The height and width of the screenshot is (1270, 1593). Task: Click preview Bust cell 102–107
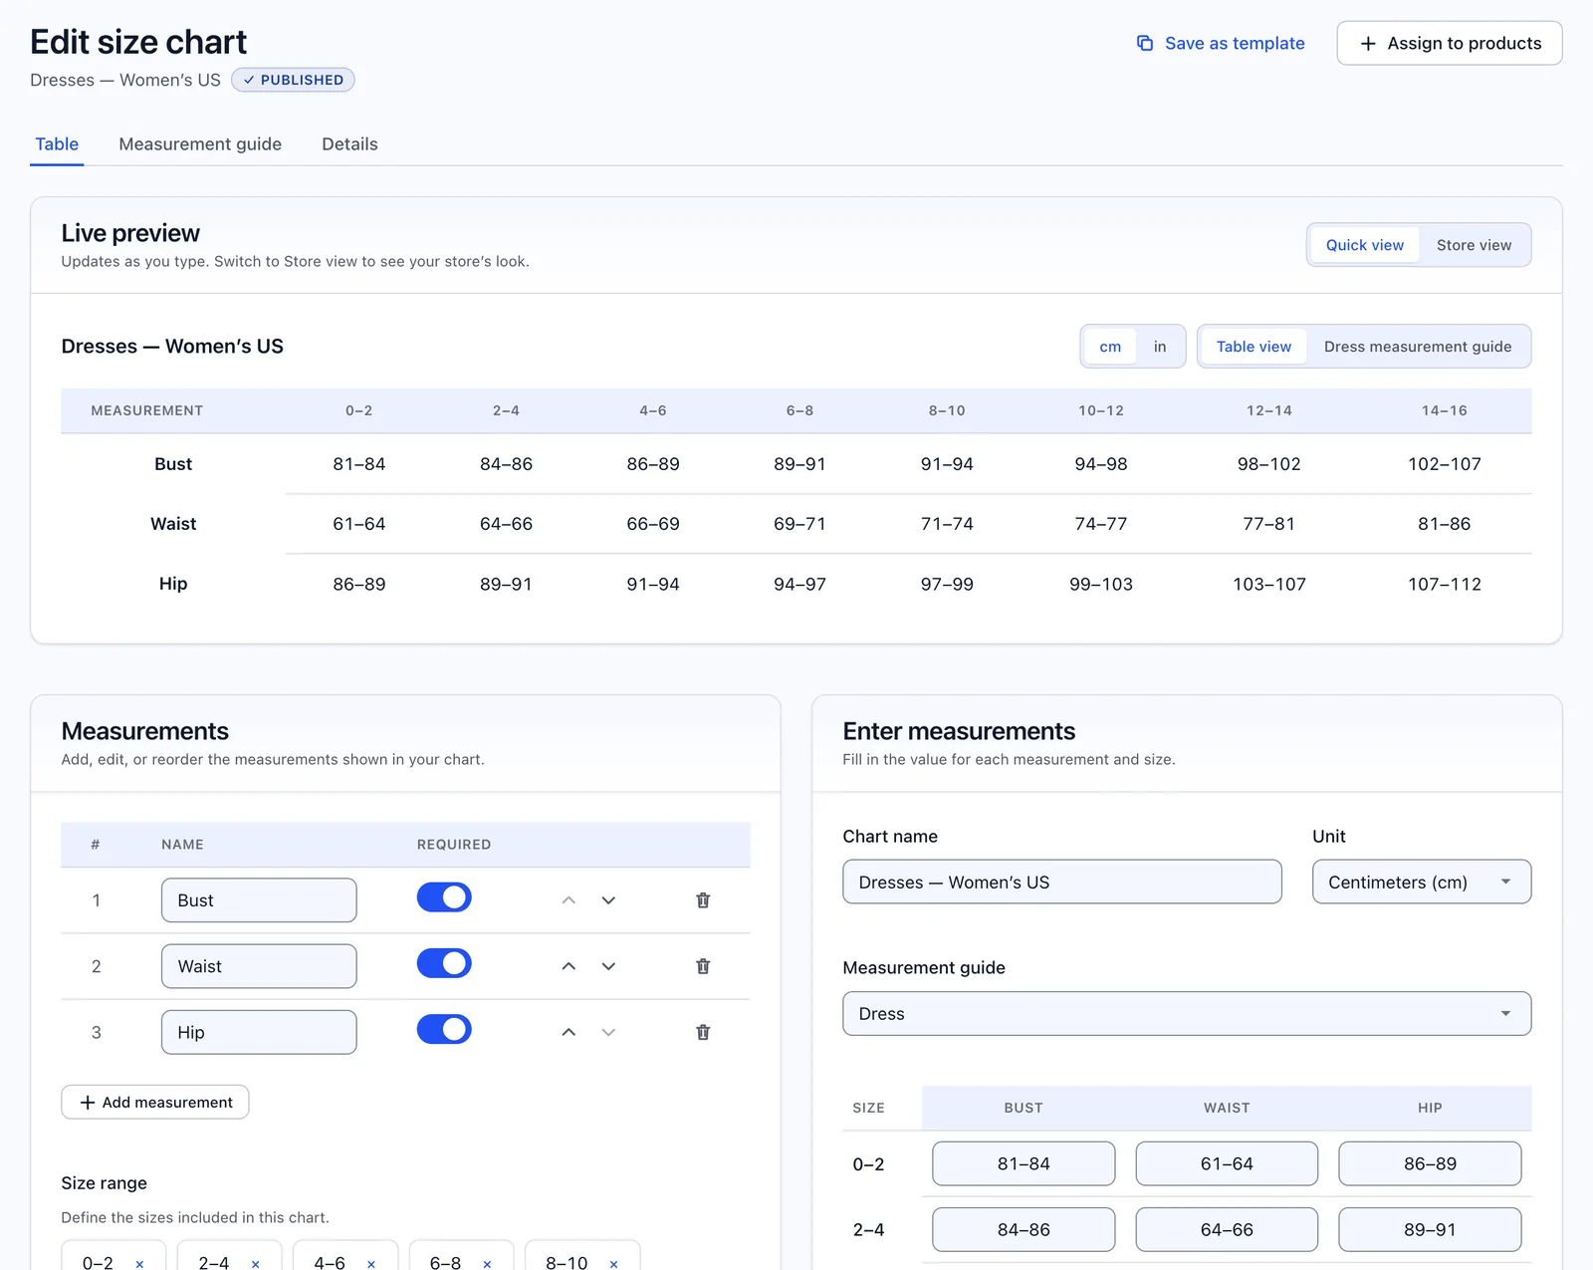[1444, 464]
